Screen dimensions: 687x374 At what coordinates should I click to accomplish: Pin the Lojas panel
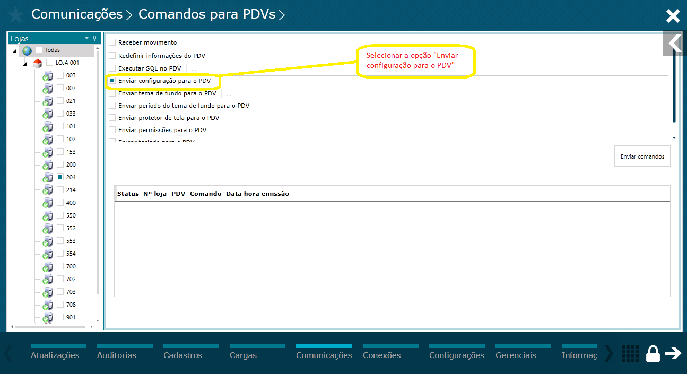pos(94,38)
